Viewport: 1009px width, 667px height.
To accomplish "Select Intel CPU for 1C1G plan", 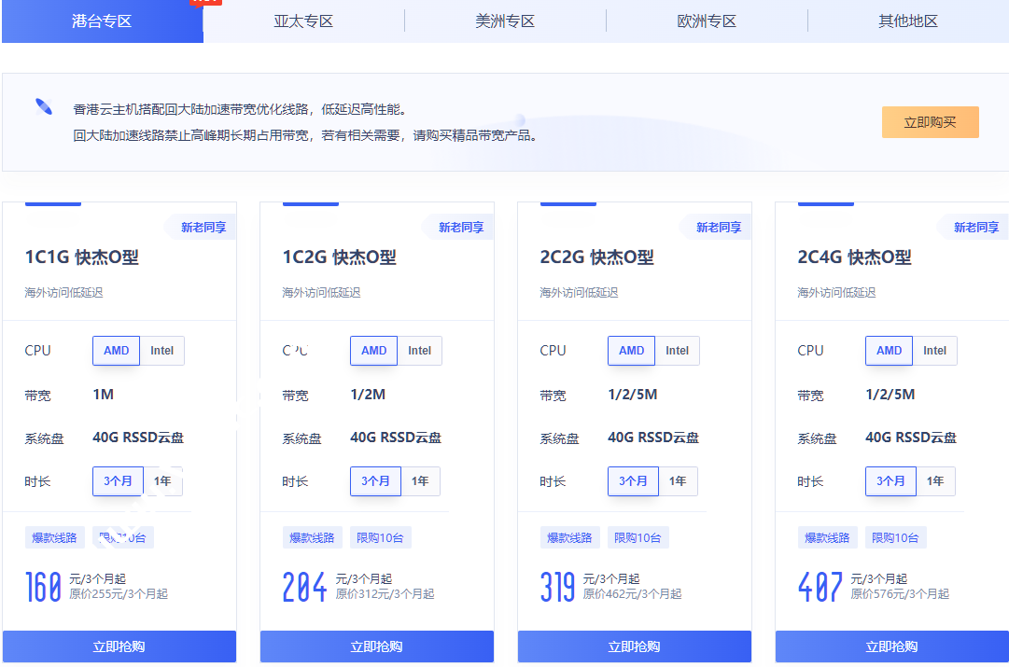I will [x=162, y=351].
